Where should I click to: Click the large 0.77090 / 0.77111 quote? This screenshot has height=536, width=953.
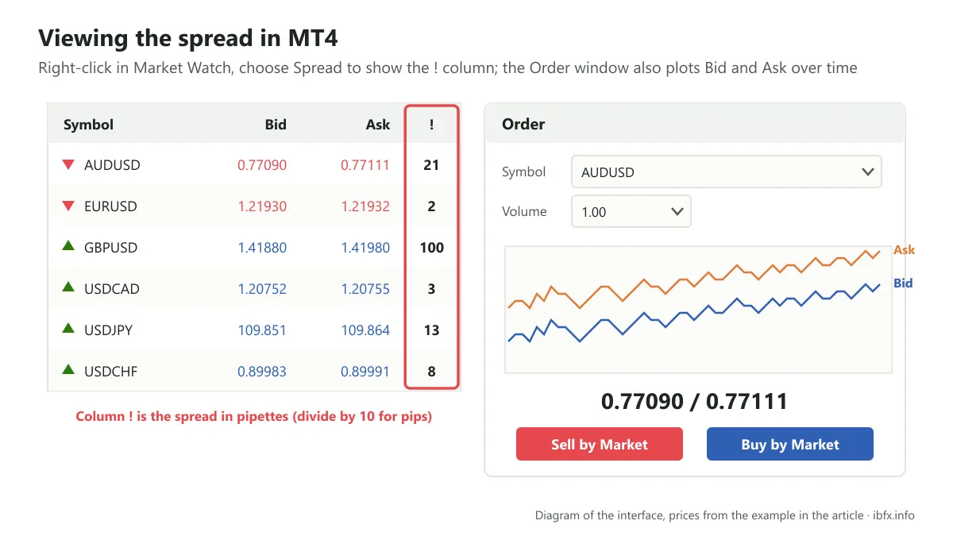(x=694, y=401)
